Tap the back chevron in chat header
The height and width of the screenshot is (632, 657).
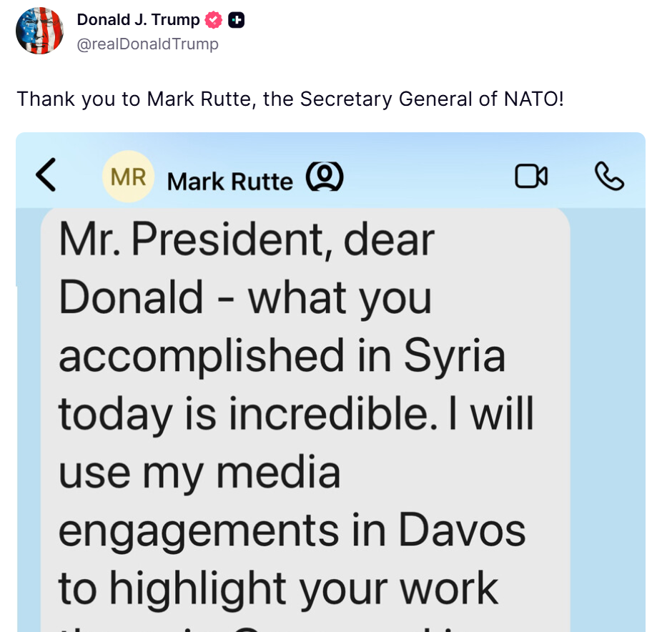tap(46, 175)
